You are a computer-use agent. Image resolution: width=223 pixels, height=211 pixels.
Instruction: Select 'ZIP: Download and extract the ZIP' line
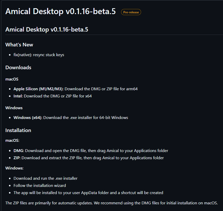click(89, 158)
